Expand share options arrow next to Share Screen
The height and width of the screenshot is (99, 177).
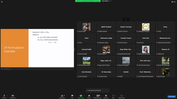84,96
